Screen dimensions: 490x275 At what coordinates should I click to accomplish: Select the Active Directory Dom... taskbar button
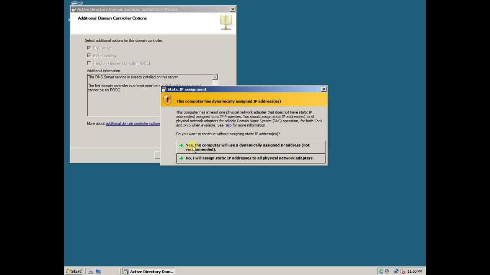click(149, 272)
